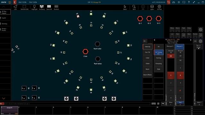The image size is (205, 115).
Task: Open the mixer faders icon in title bar
Action: (x=174, y=2)
